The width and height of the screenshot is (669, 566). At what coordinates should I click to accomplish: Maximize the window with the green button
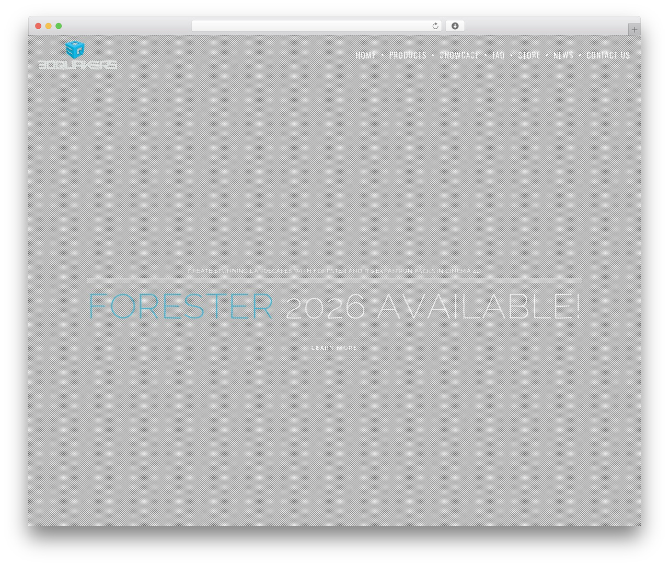pos(59,26)
